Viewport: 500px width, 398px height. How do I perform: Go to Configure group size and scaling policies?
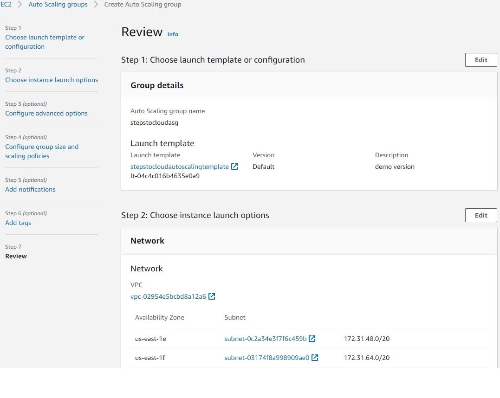click(42, 151)
